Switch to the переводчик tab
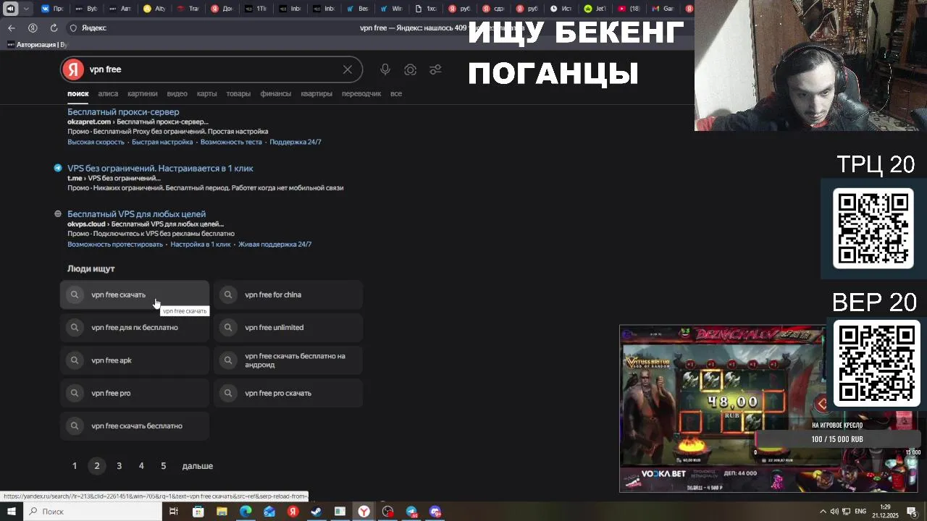This screenshot has height=521, width=927. click(x=361, y=93)
